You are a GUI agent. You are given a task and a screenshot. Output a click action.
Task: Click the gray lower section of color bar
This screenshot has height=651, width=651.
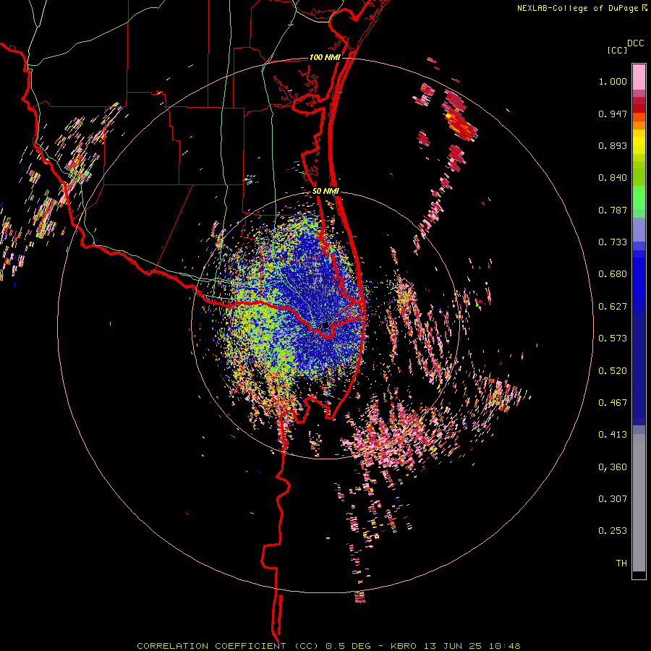pyautogui.click(x=639, y=503)
